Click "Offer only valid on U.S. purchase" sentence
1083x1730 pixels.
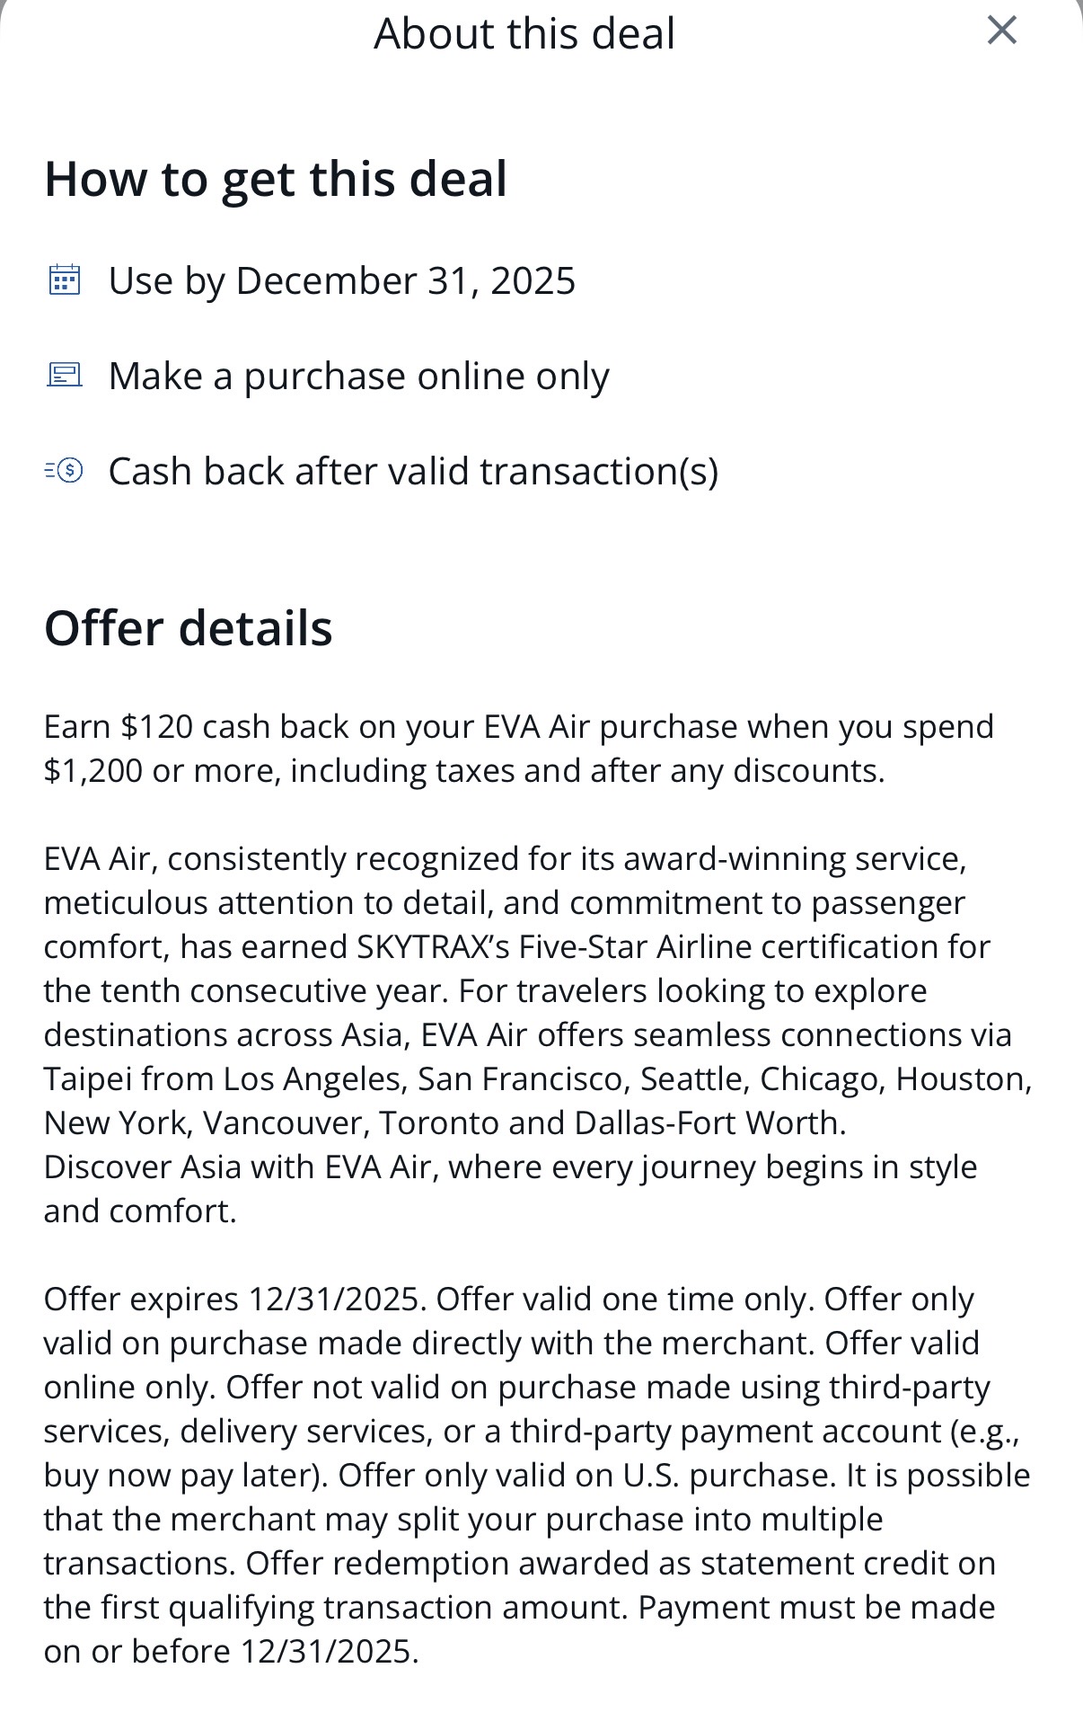584,1475
